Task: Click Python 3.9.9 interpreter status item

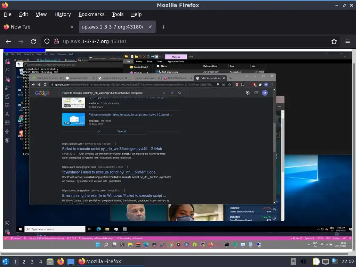Action: point(47,238)
